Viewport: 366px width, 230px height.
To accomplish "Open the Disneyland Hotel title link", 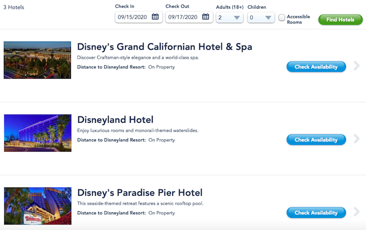I will click(116, 120).
